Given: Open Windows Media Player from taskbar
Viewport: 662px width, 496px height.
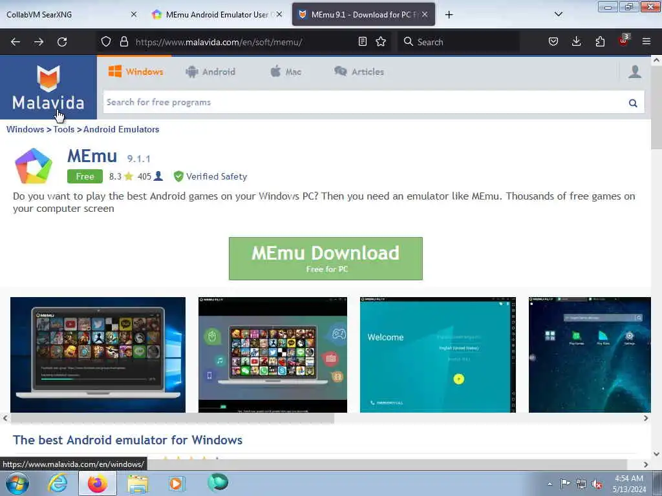Looking at the screenshot, I should [x=176, y=483].
